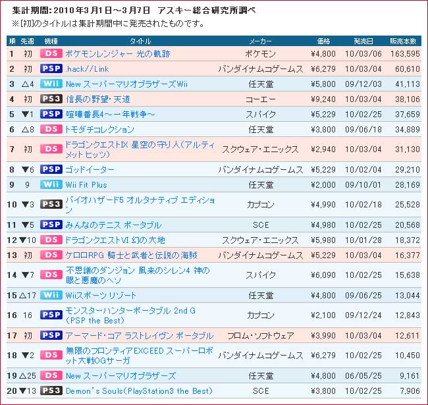The height and width of the screenshot is (405, 428).
Task: Select release date 09/12/03
Action: click(x=363, y=84)
